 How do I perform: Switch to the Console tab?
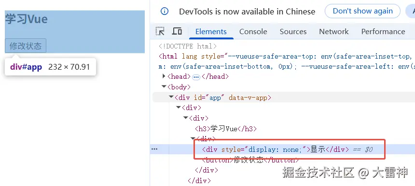click(253, 32)
